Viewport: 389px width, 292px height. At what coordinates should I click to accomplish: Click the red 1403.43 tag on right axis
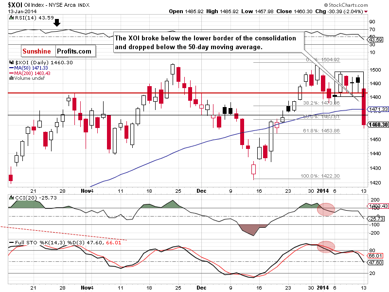(x=378, y=206)
